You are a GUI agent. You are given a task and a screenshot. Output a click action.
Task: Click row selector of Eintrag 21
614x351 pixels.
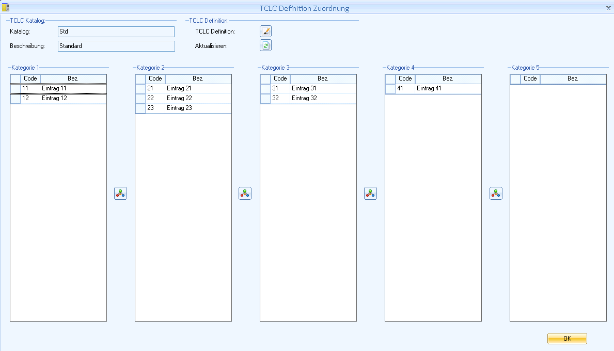pos(140,88)
